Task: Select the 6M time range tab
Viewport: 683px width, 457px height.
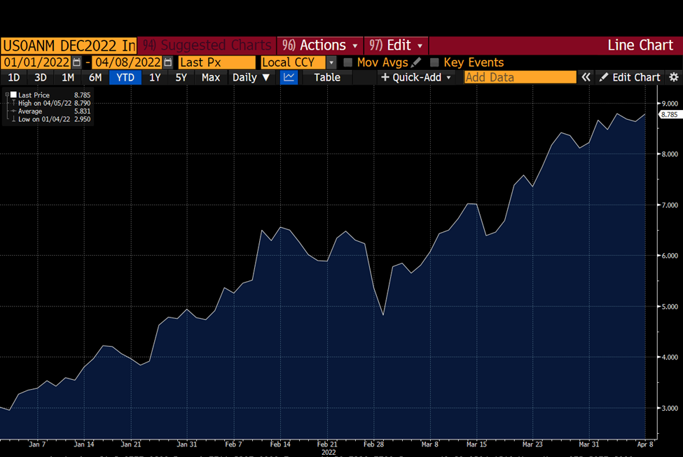Action: point(95,78)
